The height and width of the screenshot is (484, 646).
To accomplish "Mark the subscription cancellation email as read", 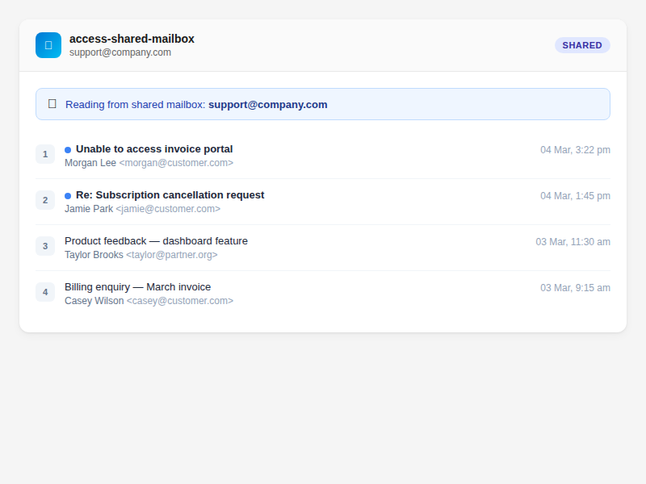I will pos(67,195).
